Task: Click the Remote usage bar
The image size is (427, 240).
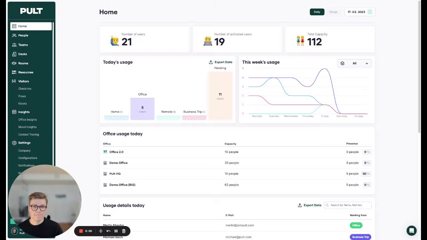Action: click(x=168, y=118)
